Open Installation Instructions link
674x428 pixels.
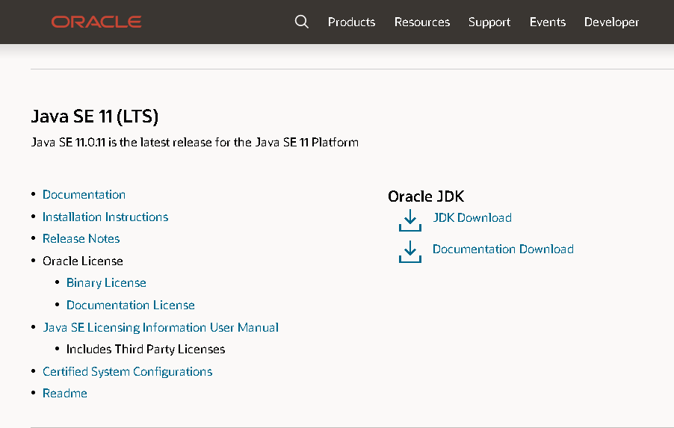click(x=105, y=217)
